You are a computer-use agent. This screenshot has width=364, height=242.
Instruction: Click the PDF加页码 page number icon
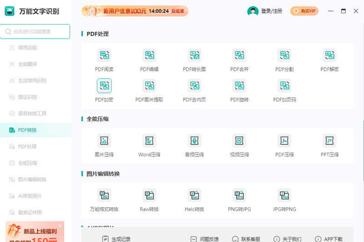click(x=284, y=86)
